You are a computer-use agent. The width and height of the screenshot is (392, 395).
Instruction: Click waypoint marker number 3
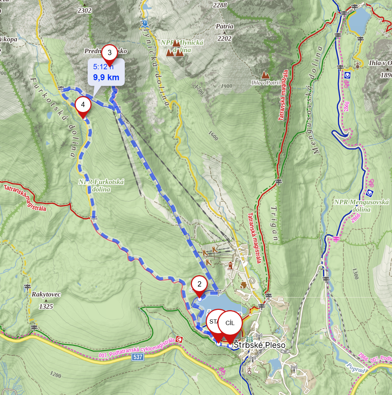(110, 53)
